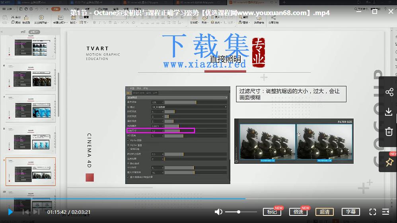Screen dimensions: 397x223
Task: Enter fullscreen mode
Action: pyautogui.click(x=372, y=212)
